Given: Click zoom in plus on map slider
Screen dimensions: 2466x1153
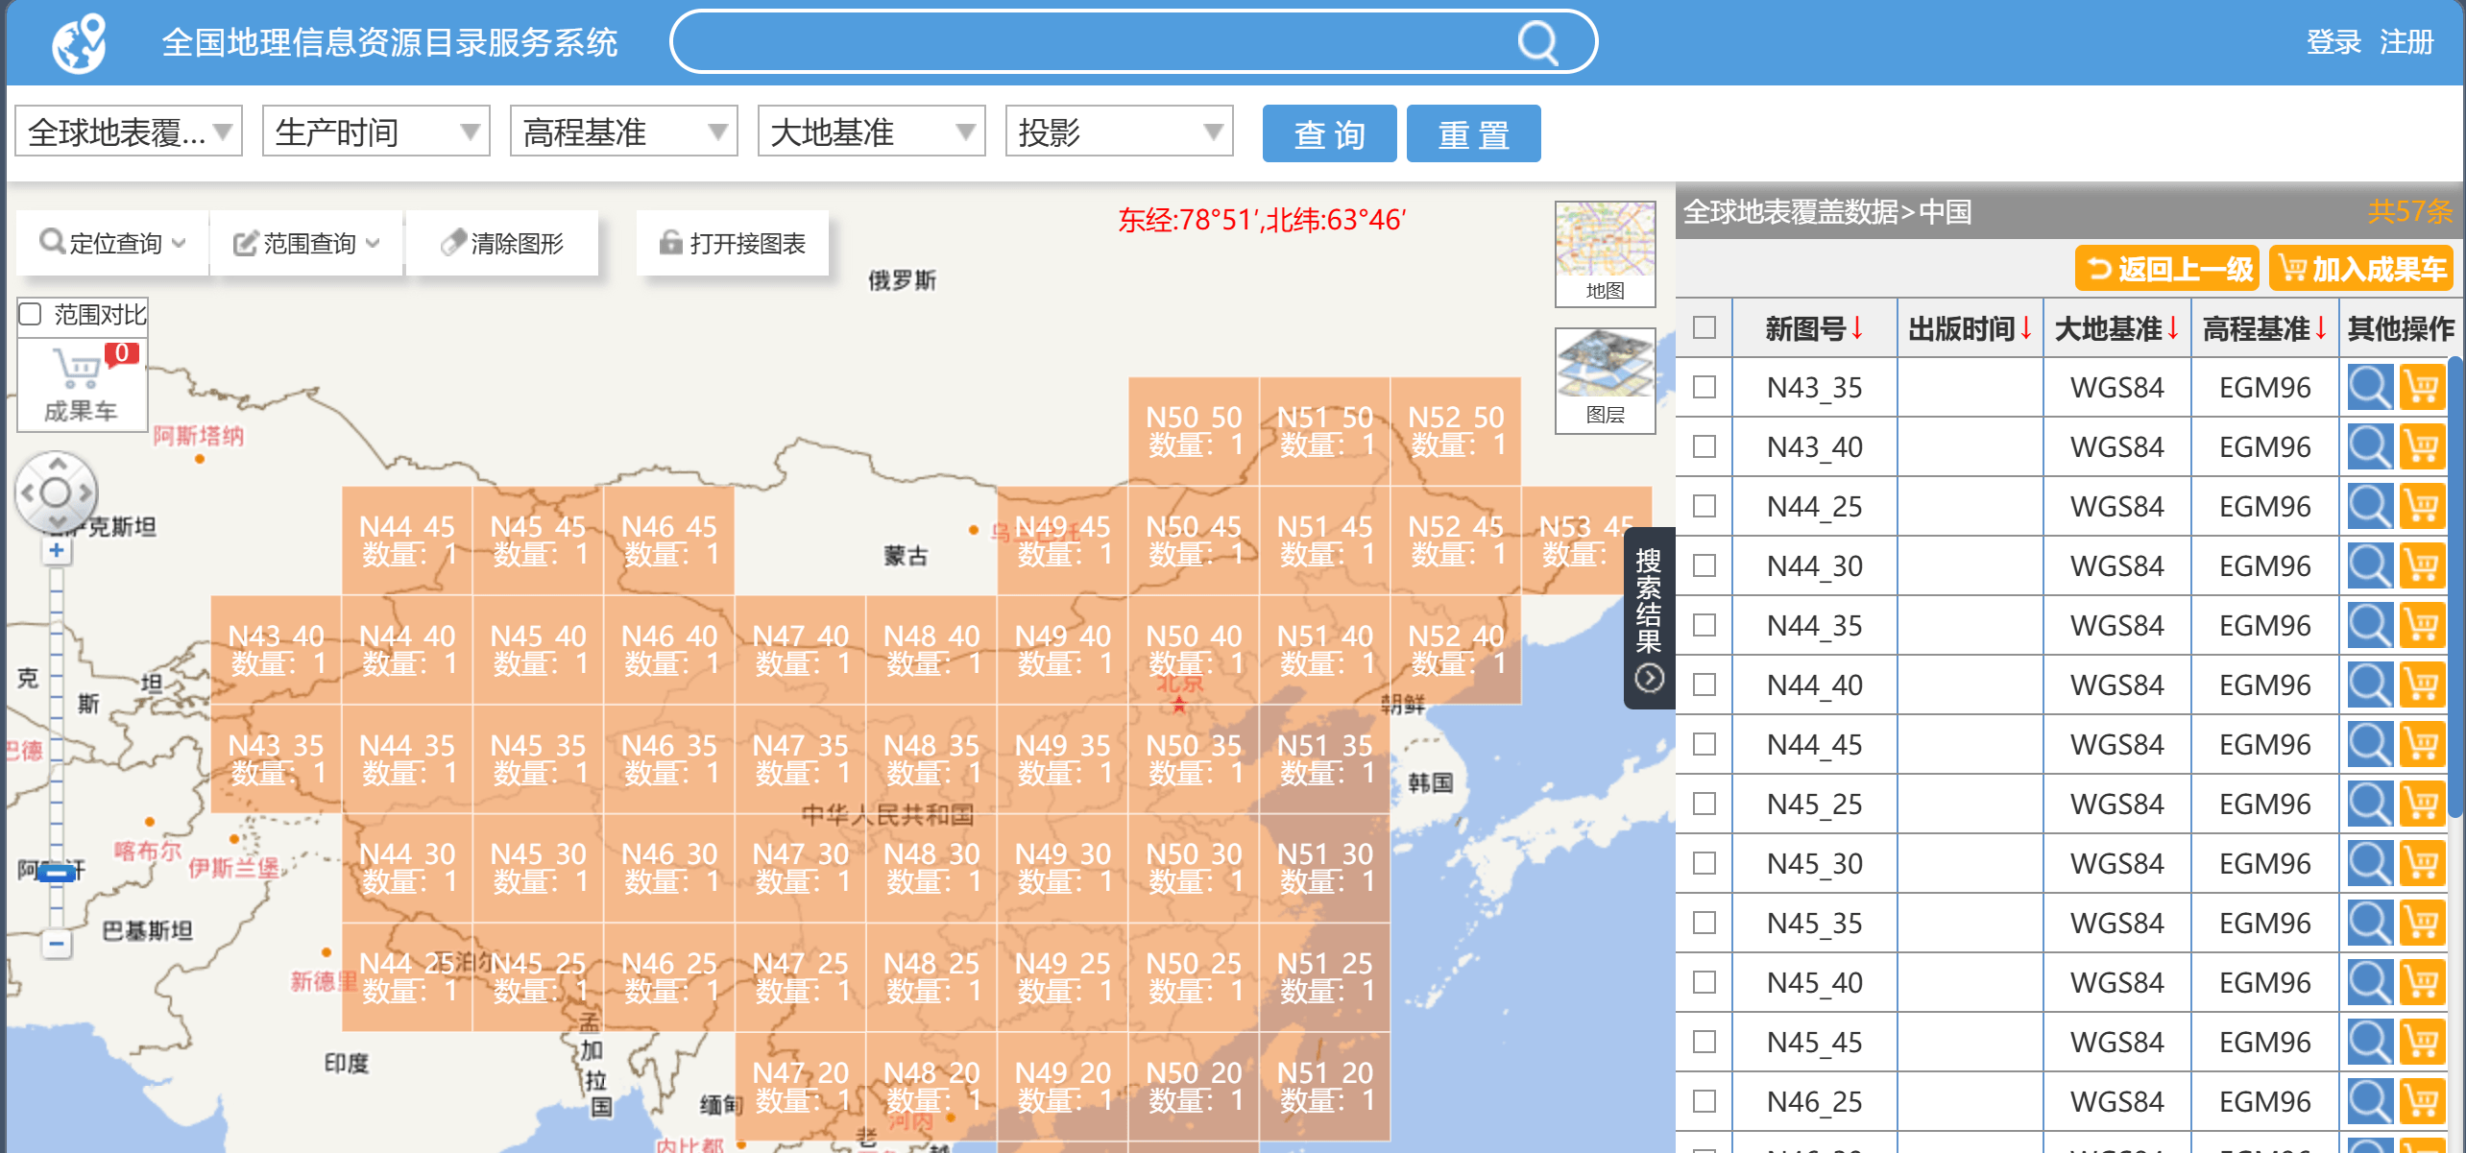Looking at the screenshot, I should click(57, 550).
